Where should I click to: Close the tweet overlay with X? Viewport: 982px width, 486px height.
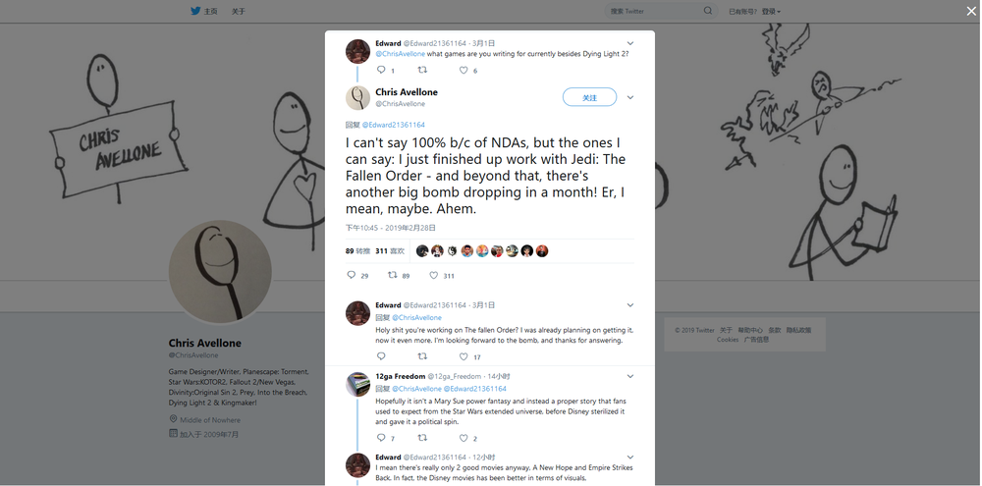pos(971,11)
